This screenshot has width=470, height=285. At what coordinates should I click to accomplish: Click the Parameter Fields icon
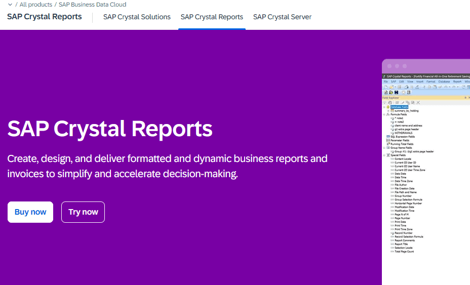(x=388, y=140)
